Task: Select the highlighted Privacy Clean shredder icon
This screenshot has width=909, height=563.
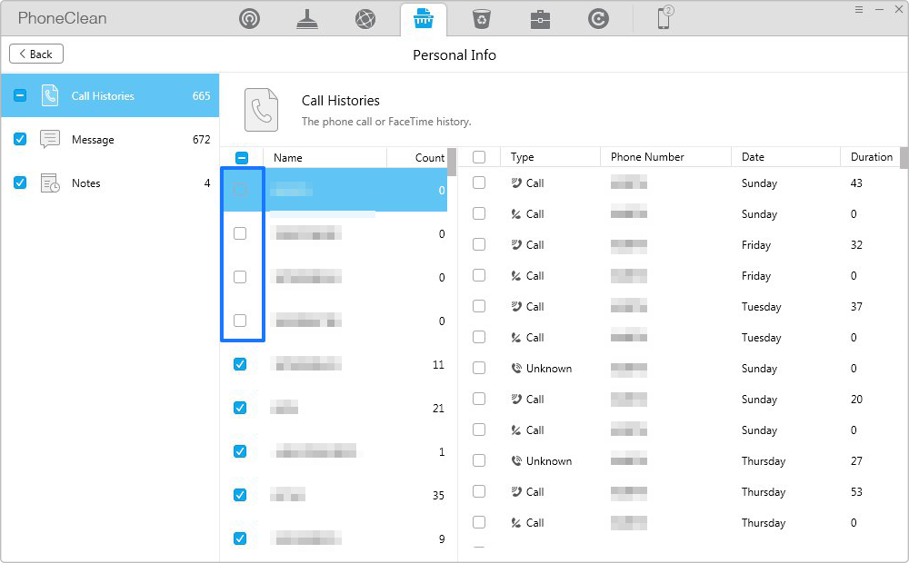Action: pyautogui.click(x=424, y=18)
